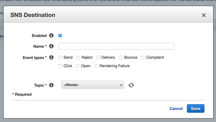Click the info icon next to Topic
The image size is (216, 122).
point(51,85)
